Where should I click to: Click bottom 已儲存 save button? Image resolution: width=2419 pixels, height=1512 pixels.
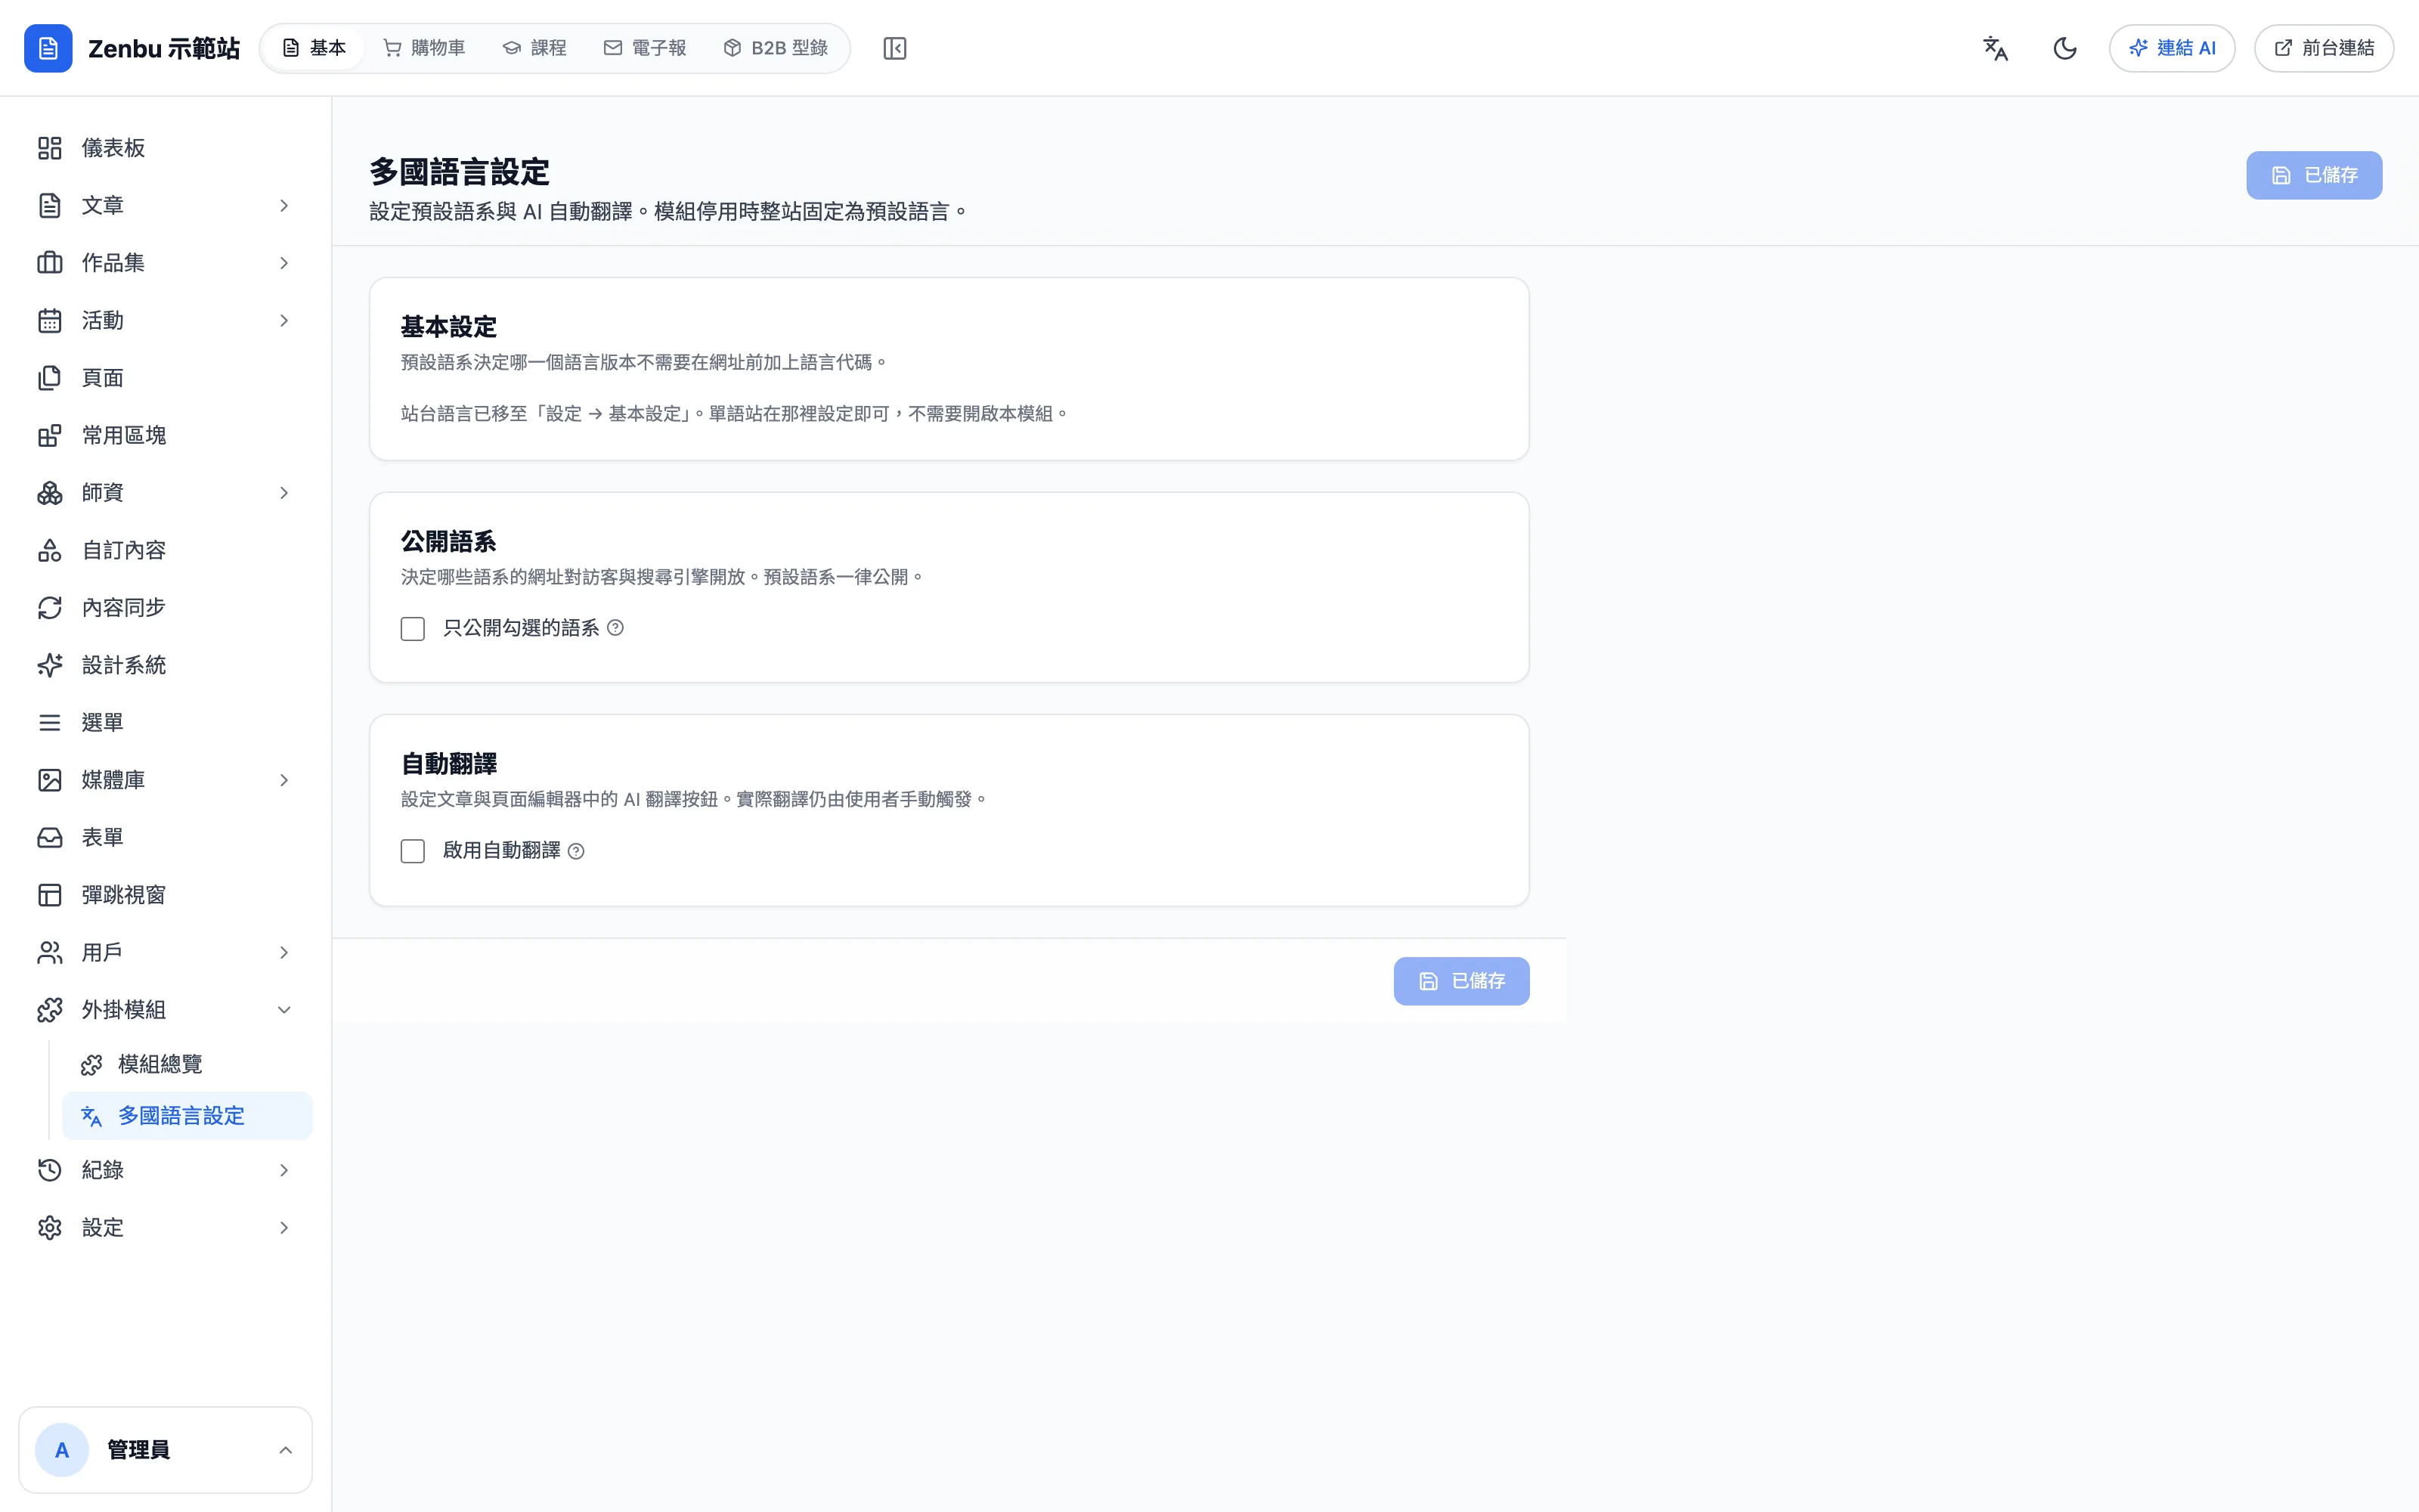pyautogui.click(x=1461, y=981)
